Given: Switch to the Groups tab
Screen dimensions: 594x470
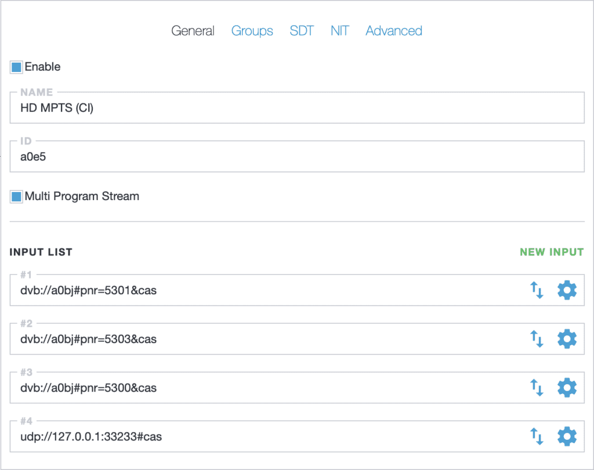Looking at the screenshot, I should click(x=252, y=31).
